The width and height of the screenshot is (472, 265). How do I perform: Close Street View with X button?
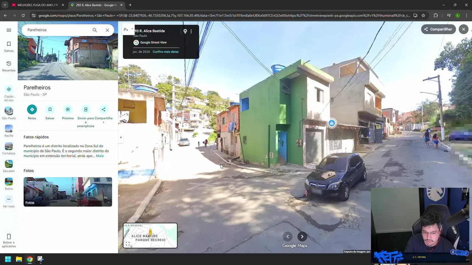pyautogui.click(x=464, y=29)
